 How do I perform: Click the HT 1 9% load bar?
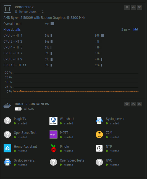[102, 35]
